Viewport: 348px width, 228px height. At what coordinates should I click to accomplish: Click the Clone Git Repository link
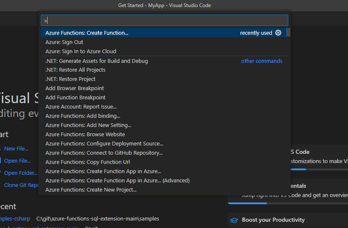(21, 185)
